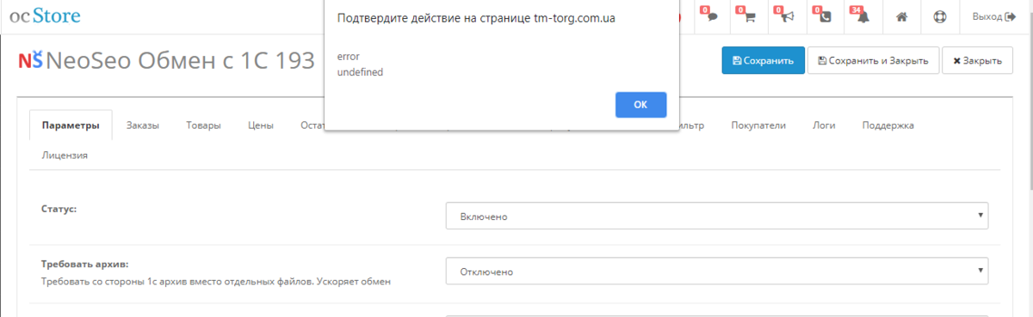Open the Лицензия tab
Screen dimensions: 1033x317
65,155
